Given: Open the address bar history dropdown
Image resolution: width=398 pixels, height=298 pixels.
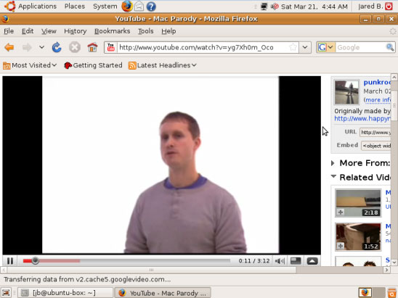Looking at the screenshot, I should pyautogui.click(x=305, y=47).
